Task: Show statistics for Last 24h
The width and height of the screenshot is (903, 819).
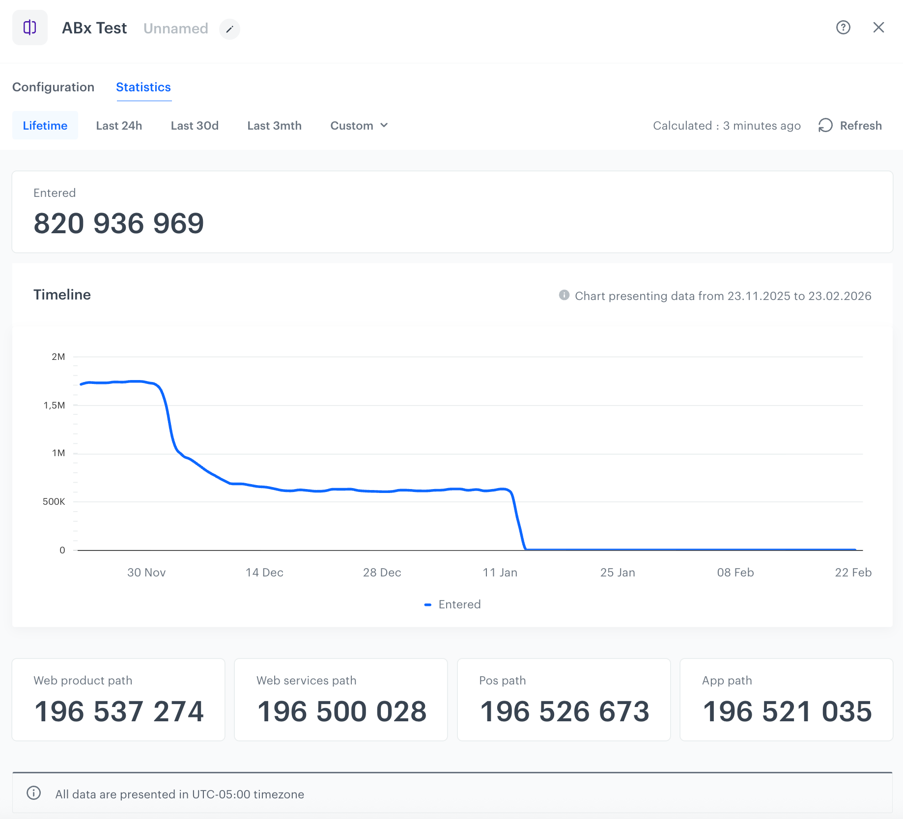Action: pyautogui.click(x=119, y=126)
